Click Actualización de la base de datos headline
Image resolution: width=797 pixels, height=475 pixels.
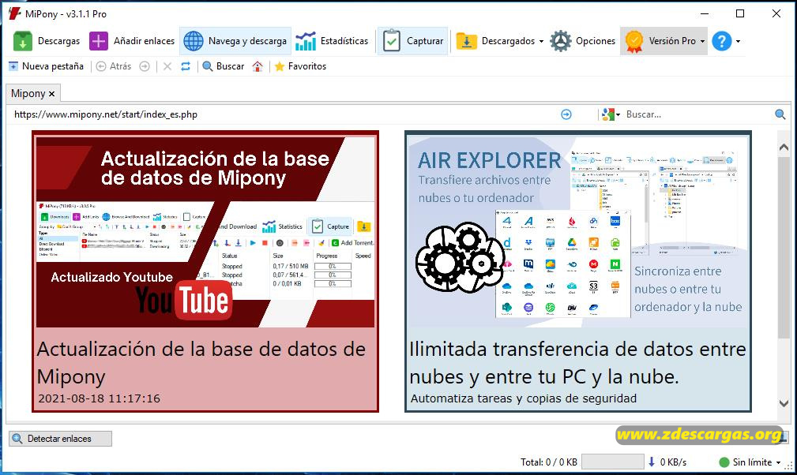[x=201, y=362]
